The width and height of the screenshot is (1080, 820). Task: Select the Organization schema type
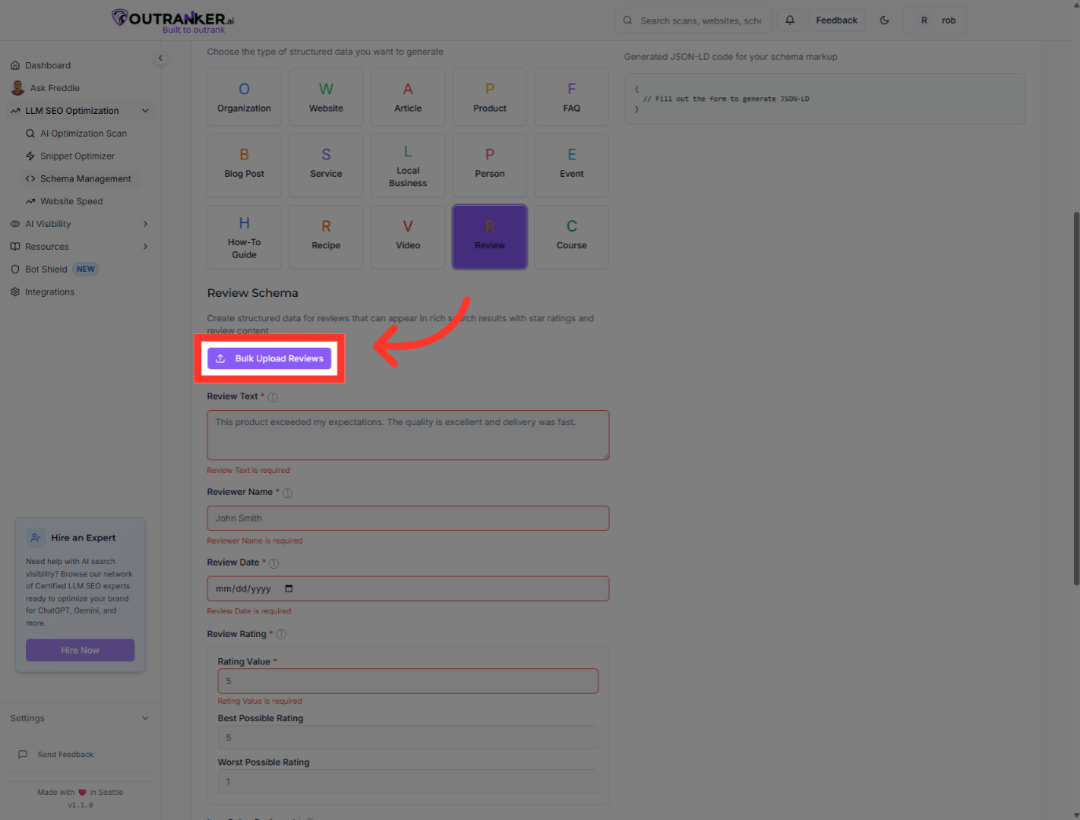tap(245, 97)
